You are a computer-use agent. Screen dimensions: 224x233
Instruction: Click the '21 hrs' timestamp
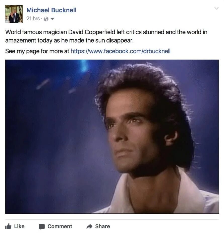click(33, 19)
